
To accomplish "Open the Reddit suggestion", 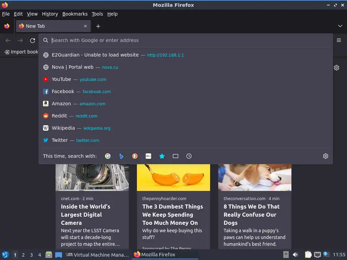I will 185,116.
